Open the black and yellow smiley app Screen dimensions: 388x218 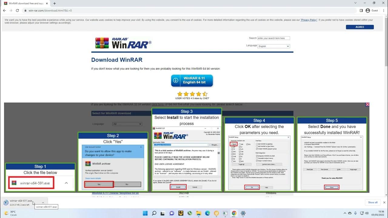click(181, 213)
